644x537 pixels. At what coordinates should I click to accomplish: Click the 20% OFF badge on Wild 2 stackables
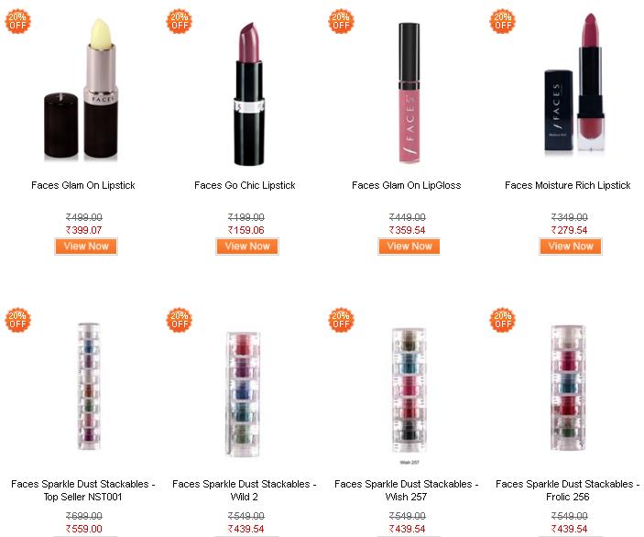[179, 320]
